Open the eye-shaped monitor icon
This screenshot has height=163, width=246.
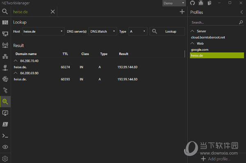[5, 147]
